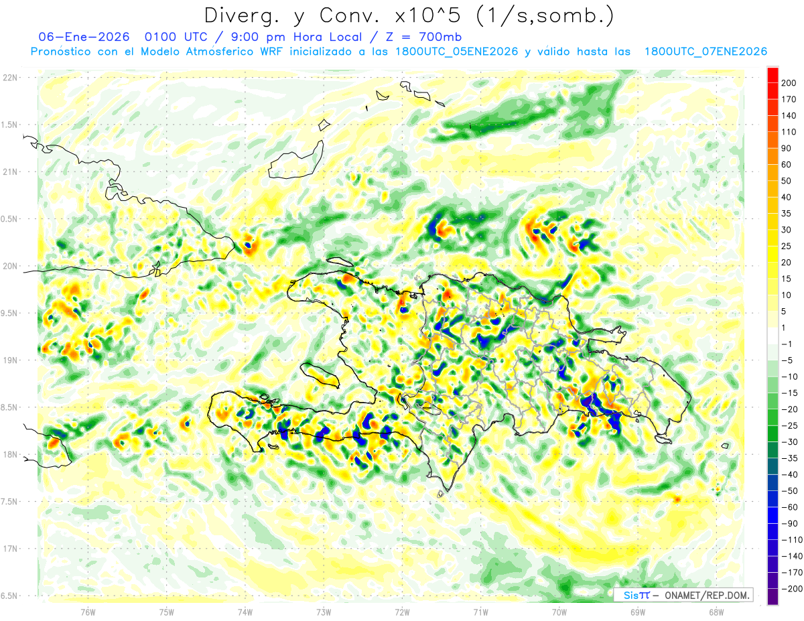
Task: Click the '20N' latitude label
Action: (9, 266)
